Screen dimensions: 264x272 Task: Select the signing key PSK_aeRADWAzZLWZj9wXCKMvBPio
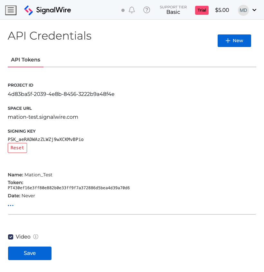[x=46, y=139]
